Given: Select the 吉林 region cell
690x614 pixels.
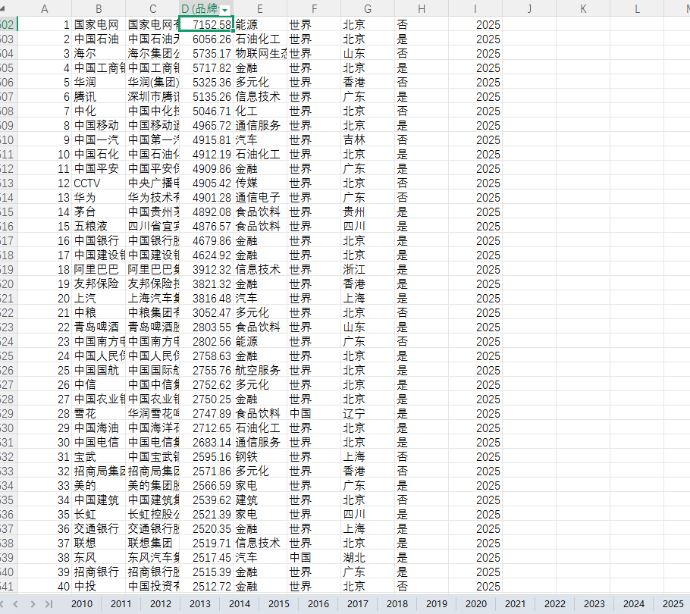Looking at the screenshot, I should pyautogui.click(x=368, y=140).
